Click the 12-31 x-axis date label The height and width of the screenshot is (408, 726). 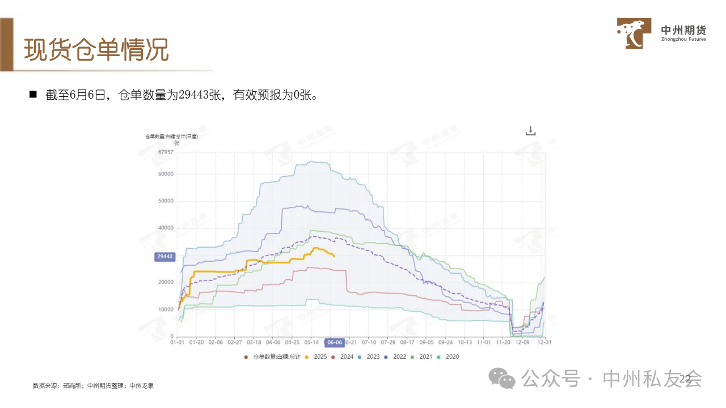(544, 342)
